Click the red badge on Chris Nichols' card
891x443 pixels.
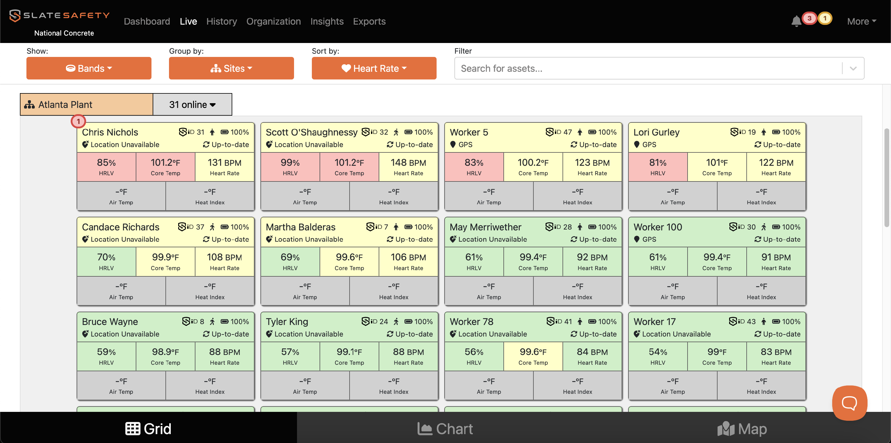pyautogui.click(x=78, y=122)
